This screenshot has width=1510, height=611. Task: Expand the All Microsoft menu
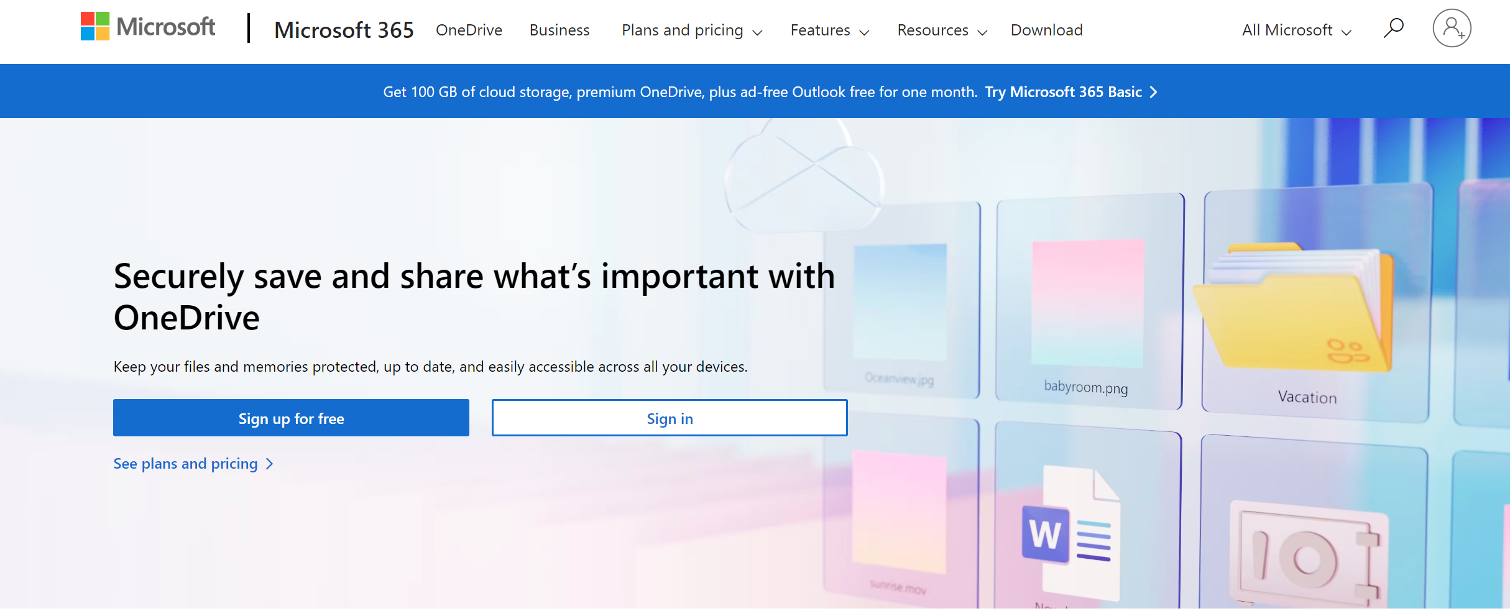click(1297, 30)
